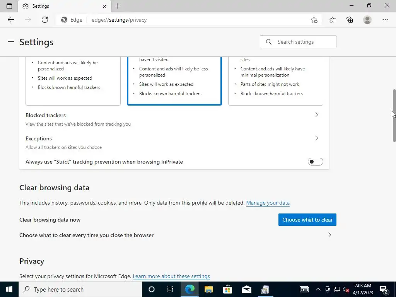Image resolution: width=396 pixels, height=297 pixels.
Task: Open the tab actions menu icon
Action: (9, 6)
